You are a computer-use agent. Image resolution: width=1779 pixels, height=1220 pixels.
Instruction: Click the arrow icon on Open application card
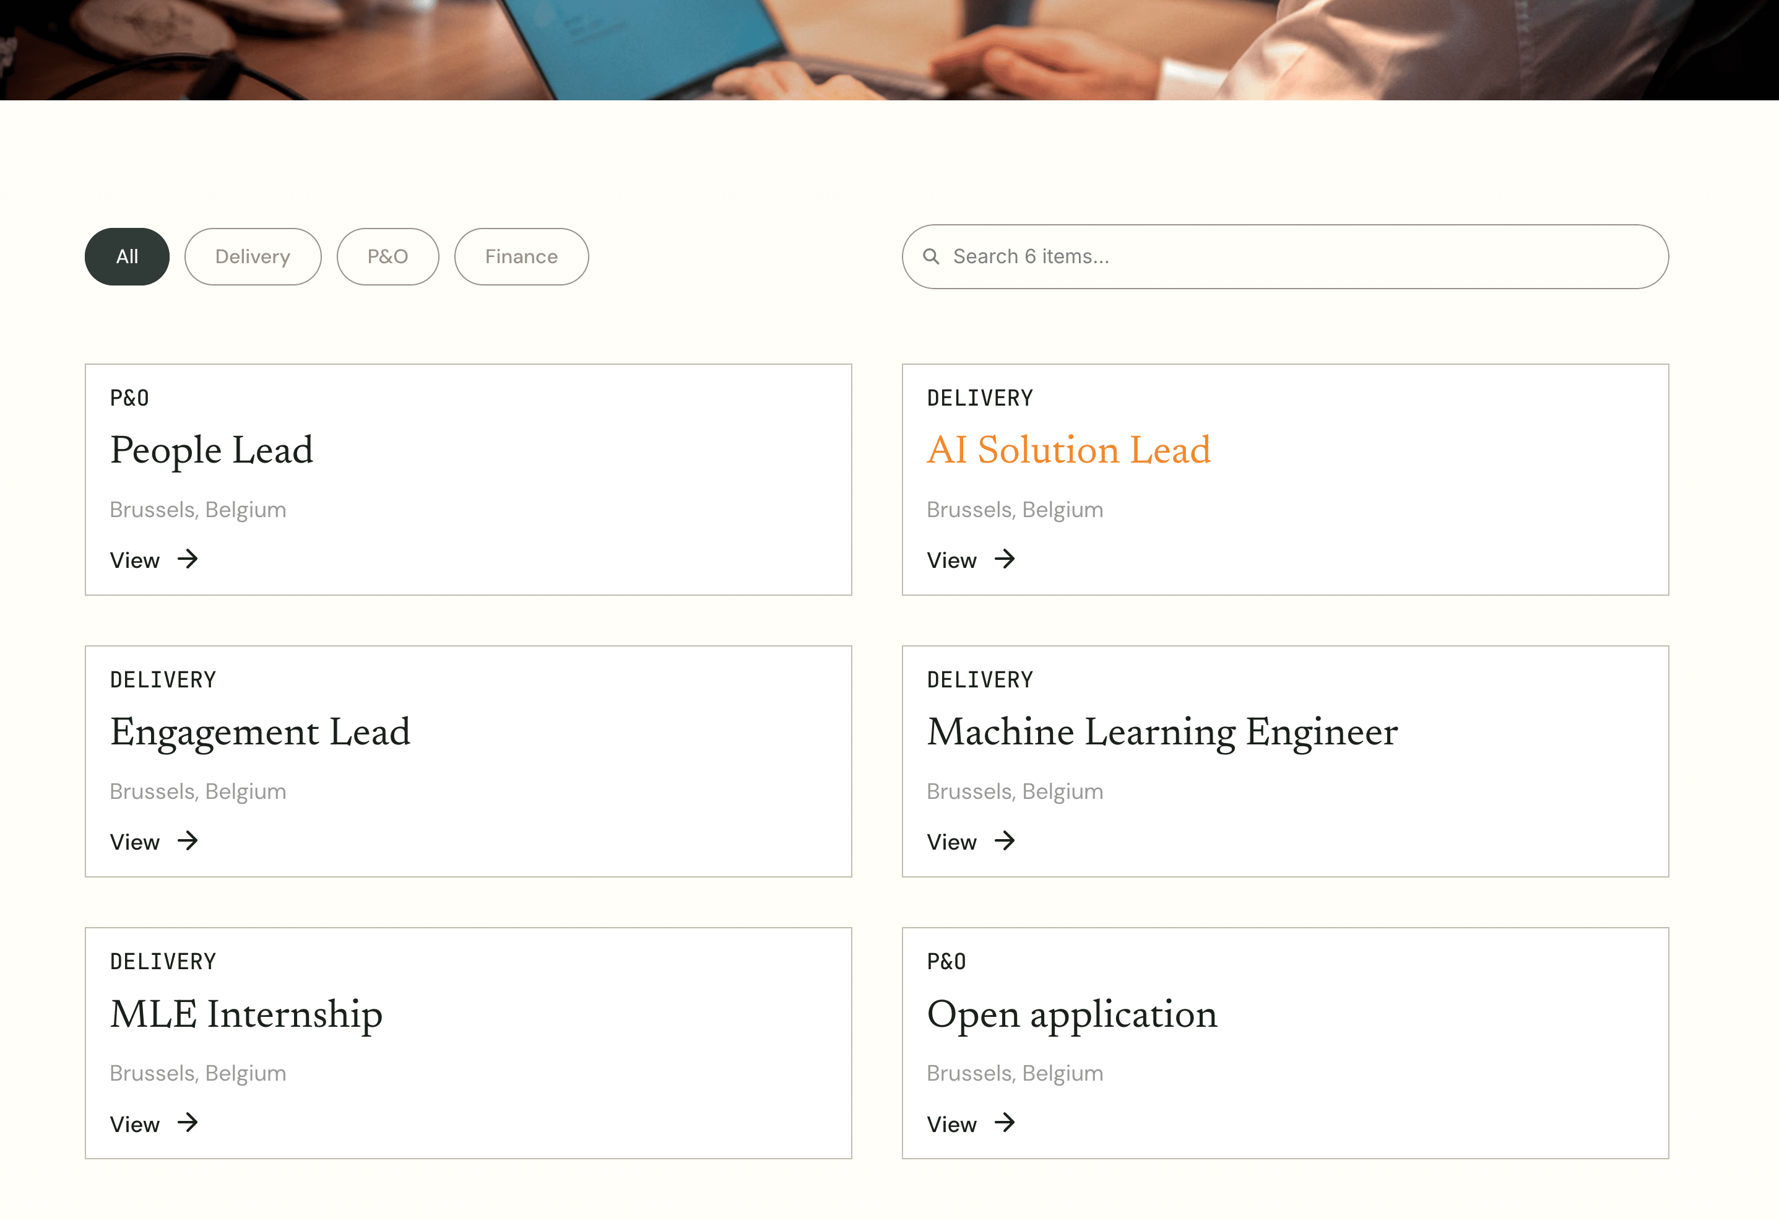tap(1005, 1123)
